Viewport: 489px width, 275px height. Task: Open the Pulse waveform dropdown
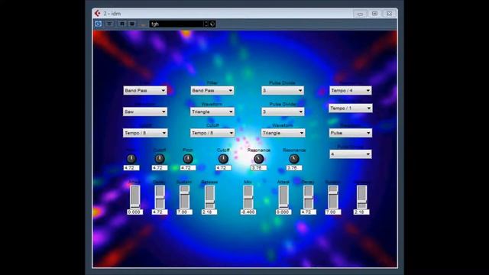tap(351, 133)
